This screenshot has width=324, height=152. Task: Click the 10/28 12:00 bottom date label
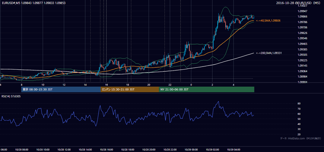click(x=64, y=149)
